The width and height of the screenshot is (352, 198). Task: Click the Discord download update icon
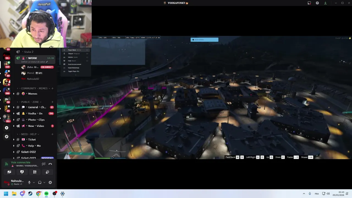(x=325, y=3)
